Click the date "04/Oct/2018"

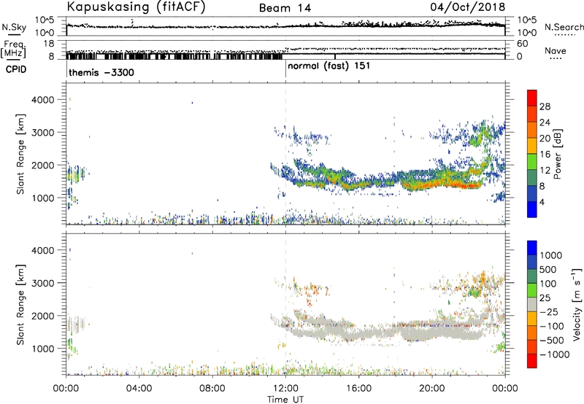468,7
